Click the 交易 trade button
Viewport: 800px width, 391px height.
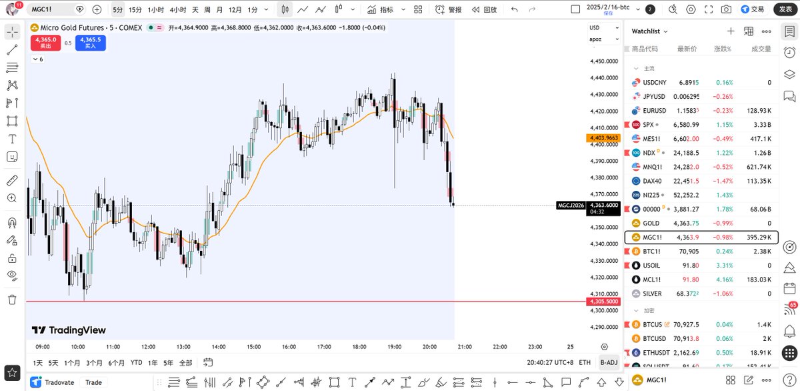coord(753,9)
